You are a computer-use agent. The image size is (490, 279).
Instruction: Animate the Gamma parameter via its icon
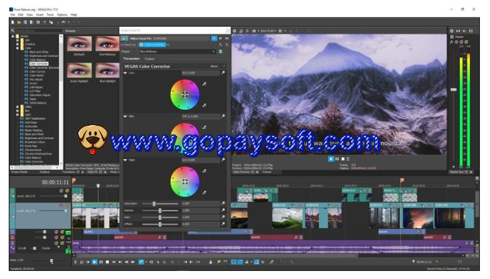223,210
